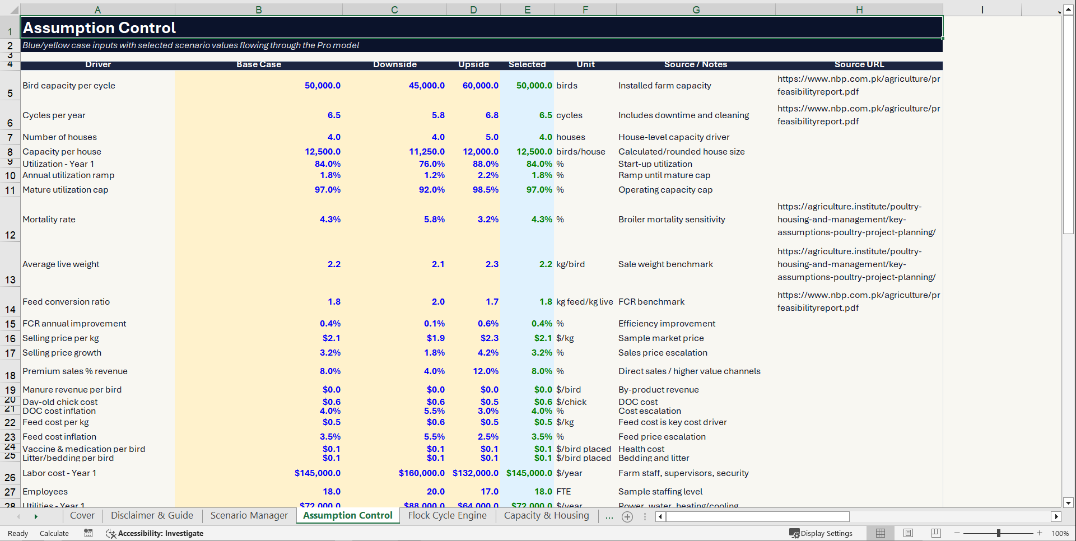Click Calculate in the status bar
This screenshot has width=1076, height=541.
pos(54,533)
